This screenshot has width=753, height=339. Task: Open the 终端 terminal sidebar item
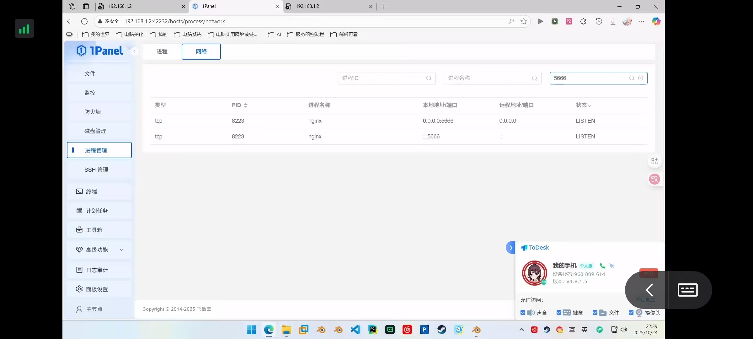(x=91, y=191)
